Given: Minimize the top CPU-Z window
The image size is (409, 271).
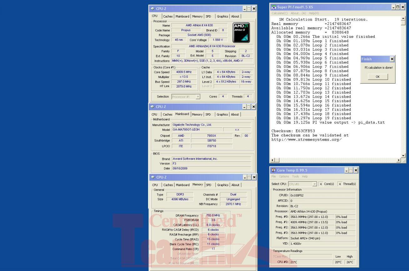Looking at the screenshot, I should coord(245,9).
